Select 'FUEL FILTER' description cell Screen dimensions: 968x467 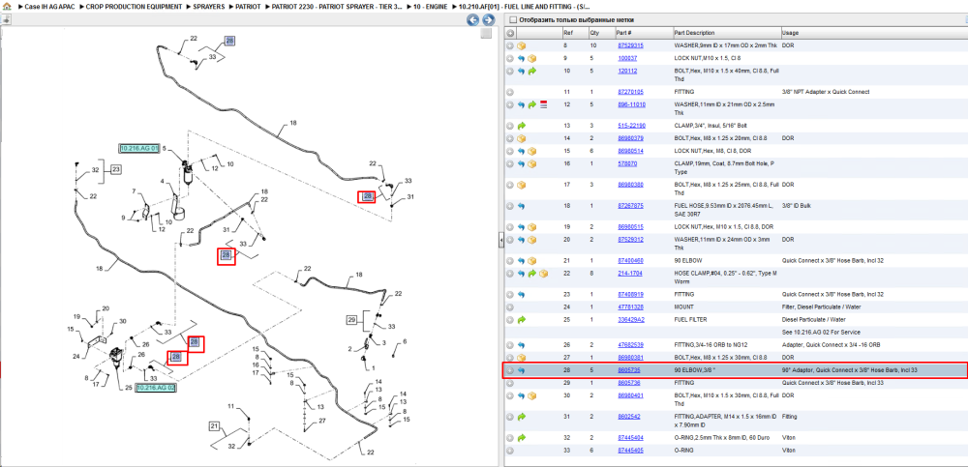[691, 320]
